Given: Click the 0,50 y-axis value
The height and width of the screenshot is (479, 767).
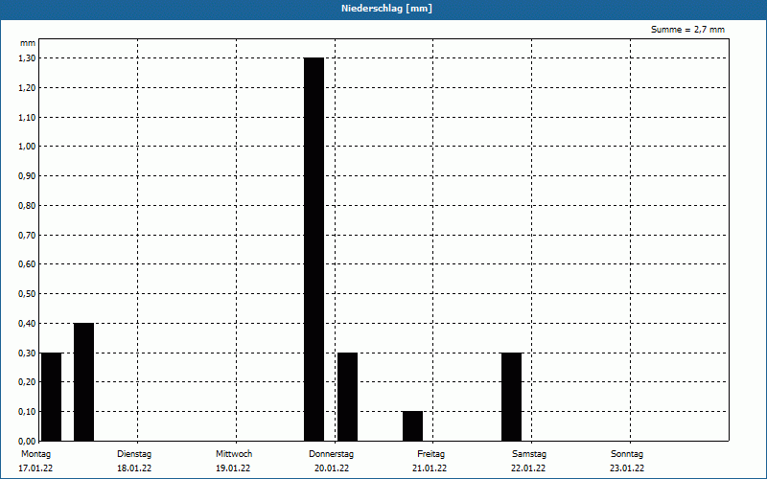Looking at the screenshot, I should pyautogui.click(x=27, y=294).
